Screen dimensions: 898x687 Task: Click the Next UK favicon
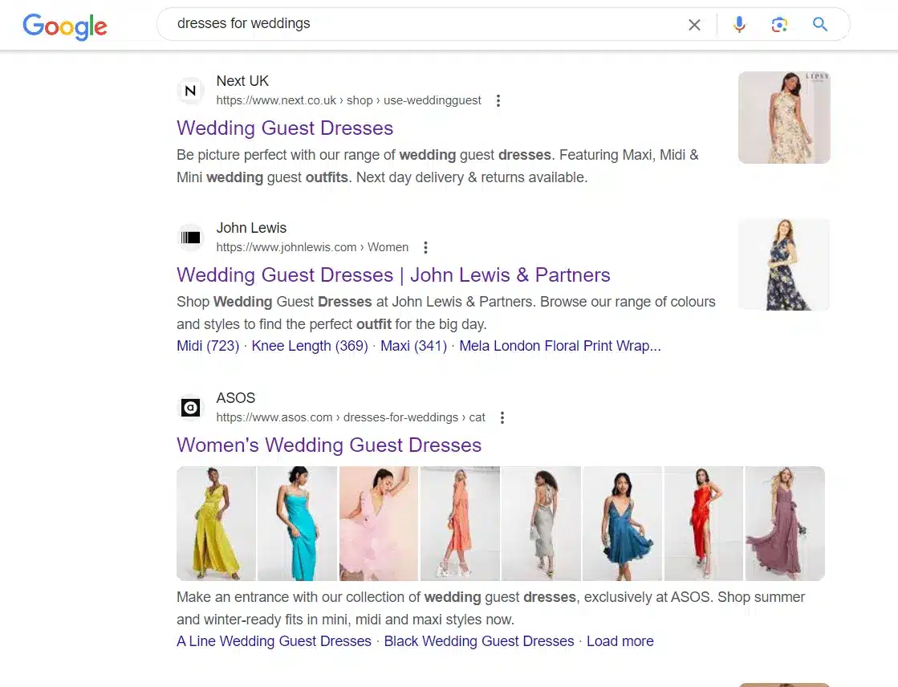click(191, 91)
